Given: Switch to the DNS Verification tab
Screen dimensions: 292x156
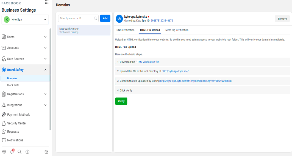Looking at the screenshot, I should [126, 30].
